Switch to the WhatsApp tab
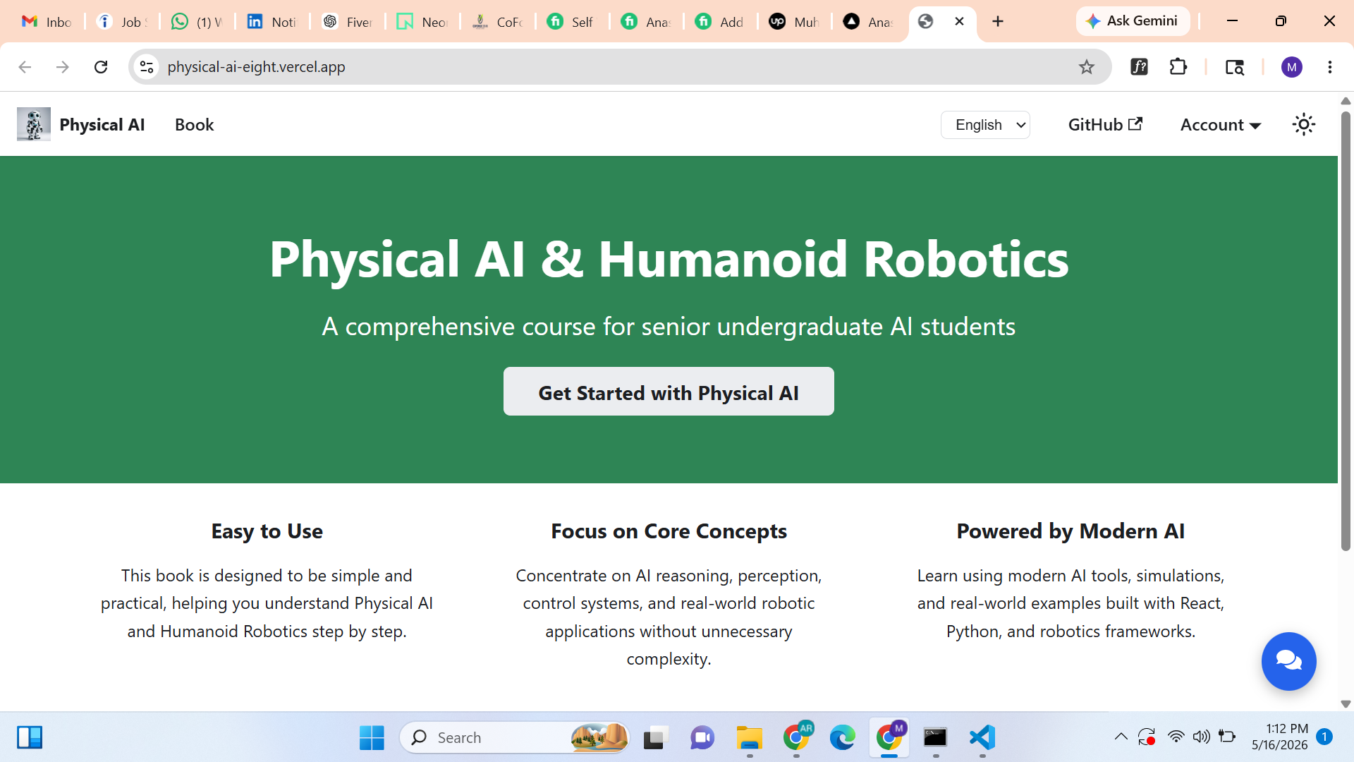 pyautogui.click(x=197, y=21)
